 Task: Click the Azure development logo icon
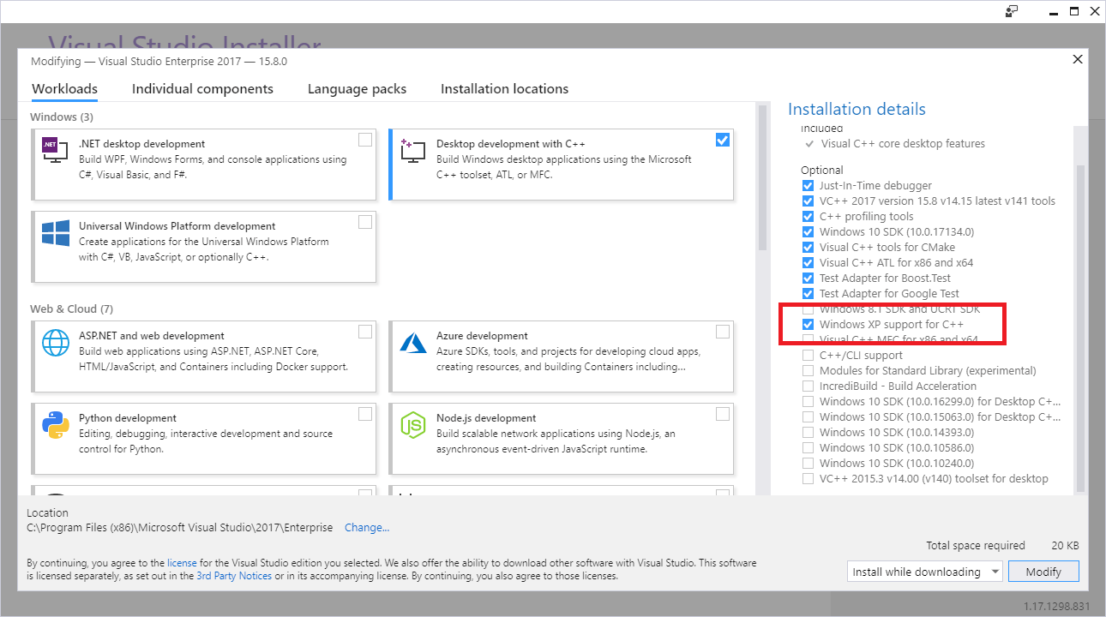tap(412, 343)
